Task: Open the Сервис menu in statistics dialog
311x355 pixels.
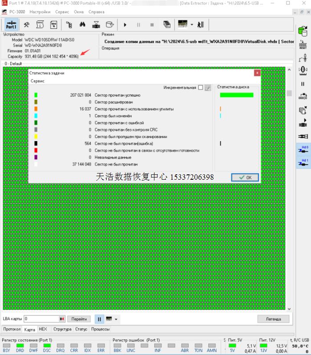Action: click(37, 81)
